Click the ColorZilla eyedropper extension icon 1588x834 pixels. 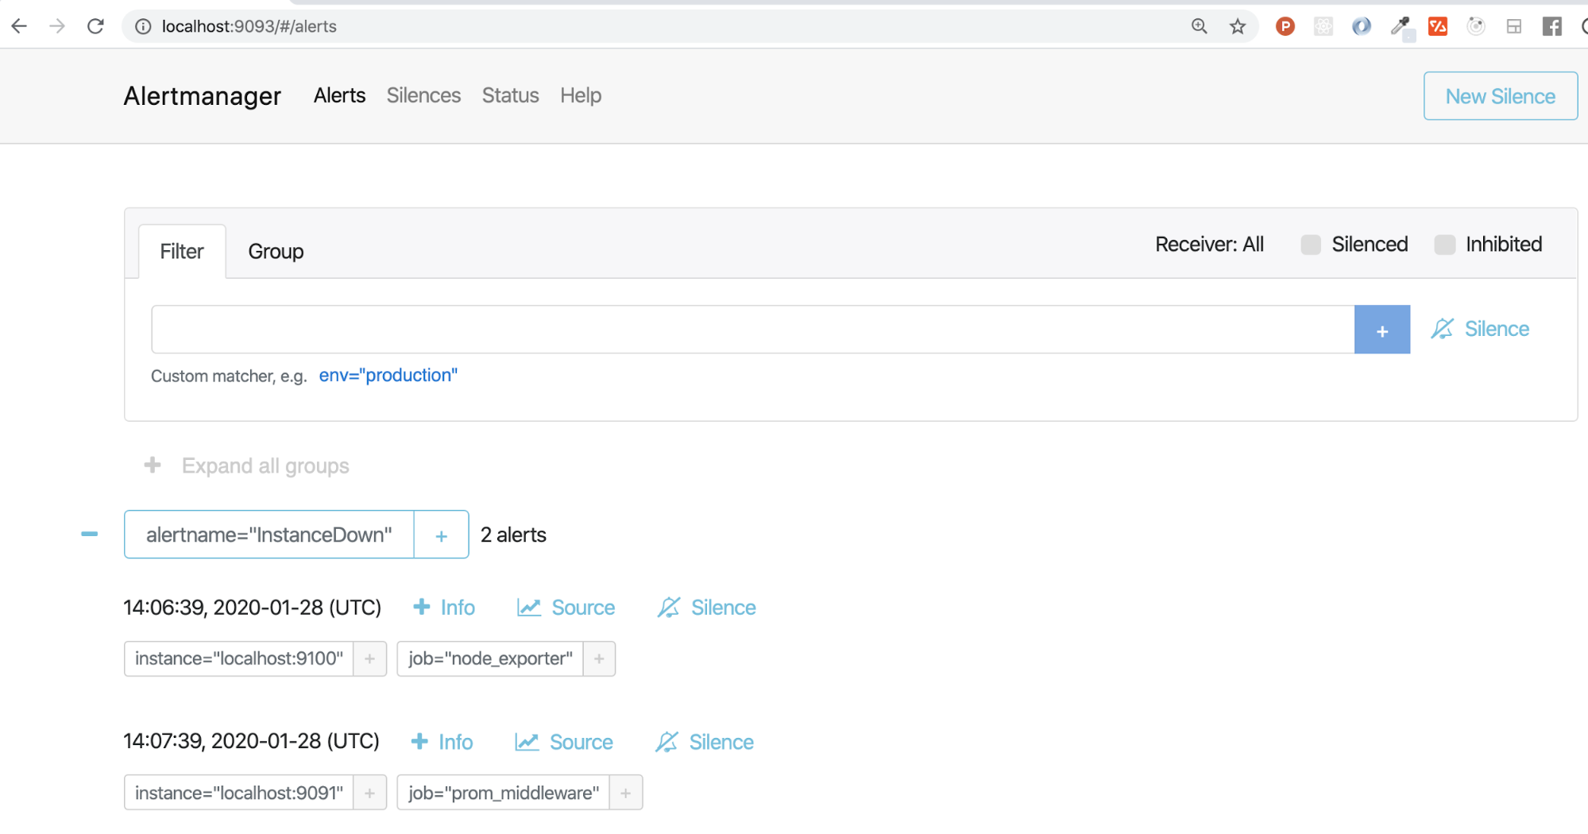pos(1401,26)
